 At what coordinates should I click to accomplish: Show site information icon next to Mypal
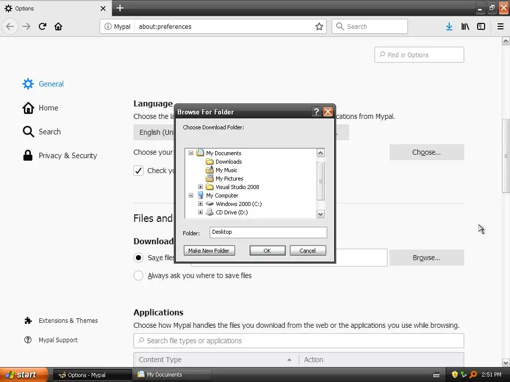108,26
